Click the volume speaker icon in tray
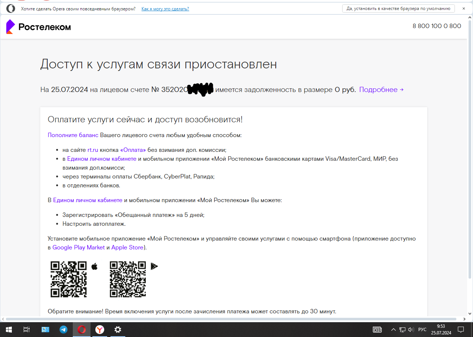 (411, 330)
